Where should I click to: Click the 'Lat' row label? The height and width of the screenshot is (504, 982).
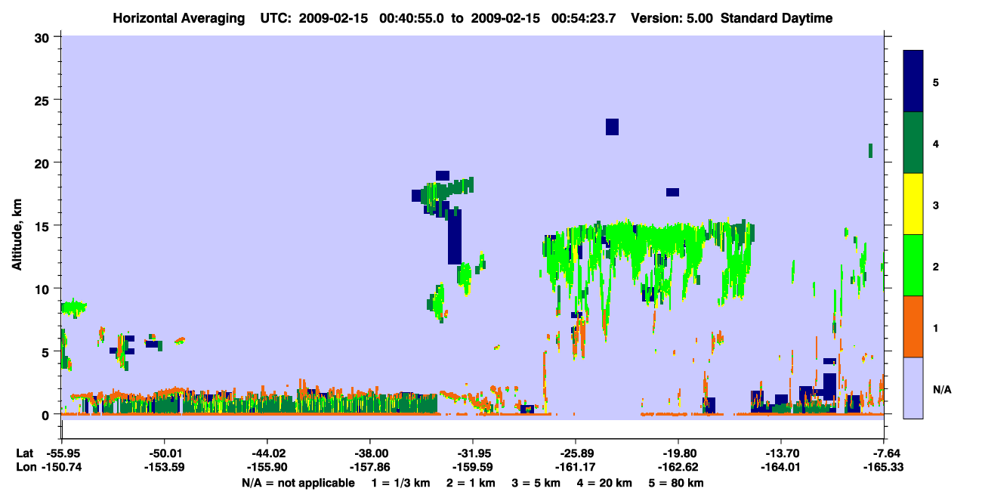[25, 453]
